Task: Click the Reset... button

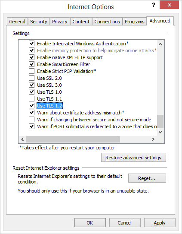Action: (x=147, y=178)
